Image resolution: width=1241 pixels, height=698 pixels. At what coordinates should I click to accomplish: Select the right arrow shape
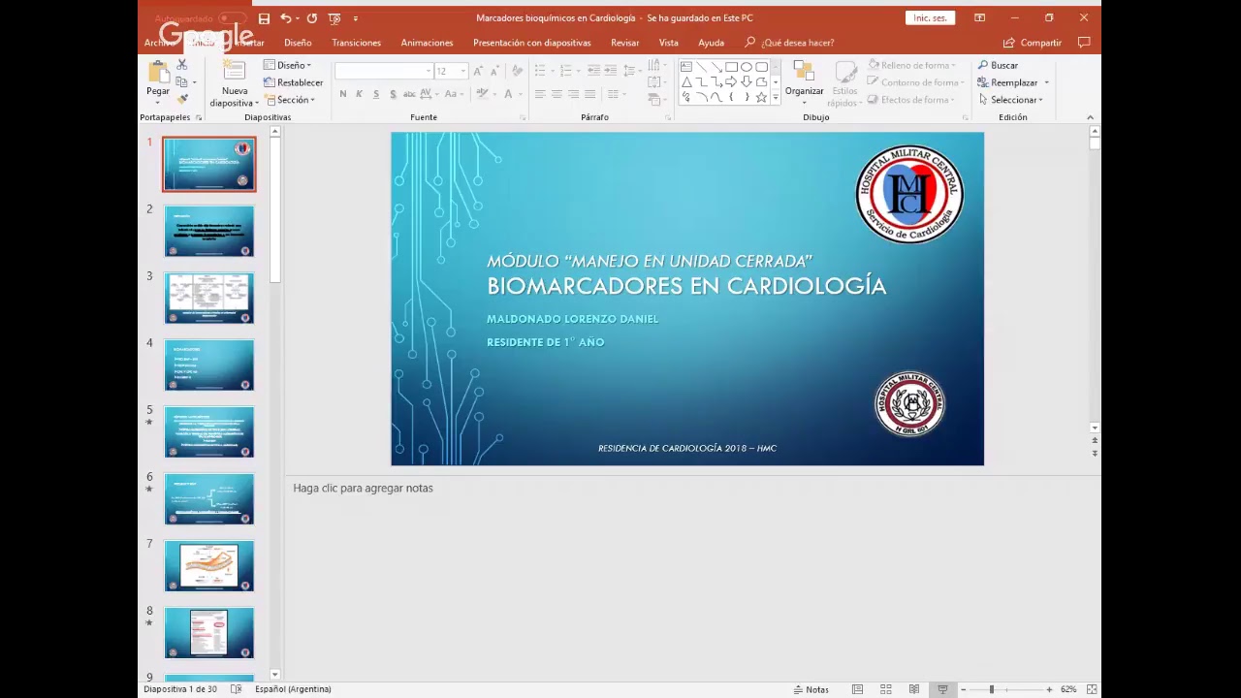(731, 82)
